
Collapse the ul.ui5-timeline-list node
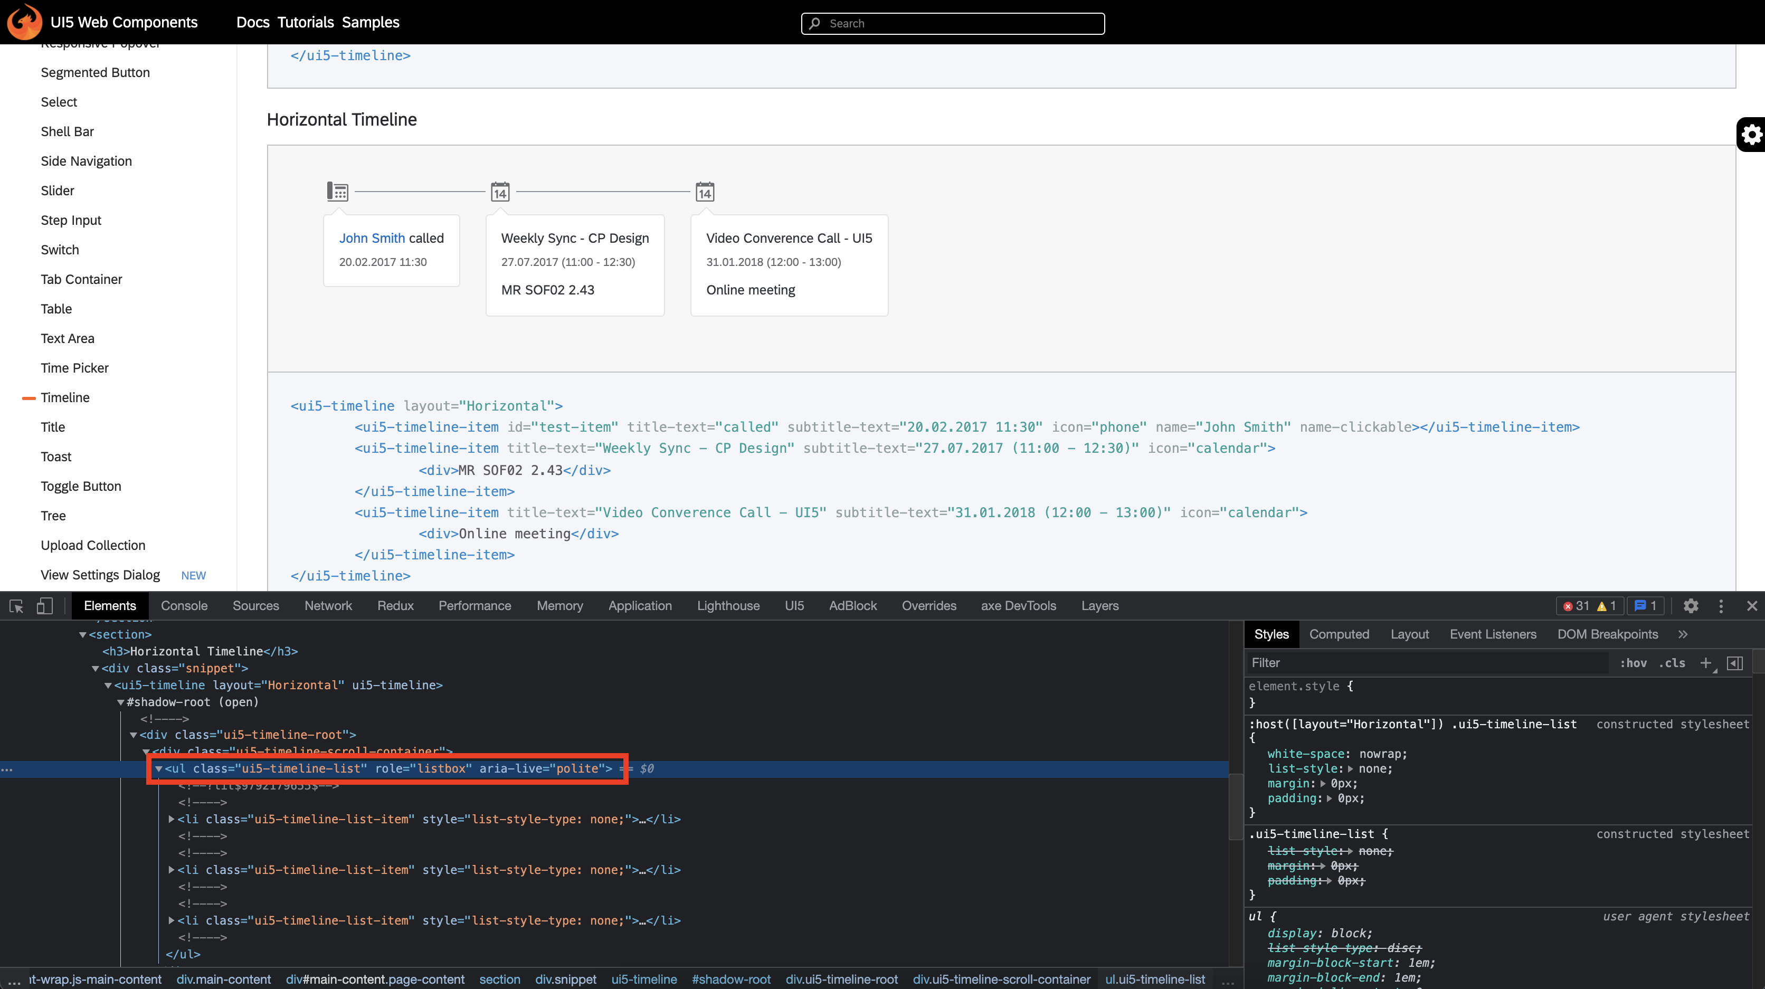coord(159,768)
